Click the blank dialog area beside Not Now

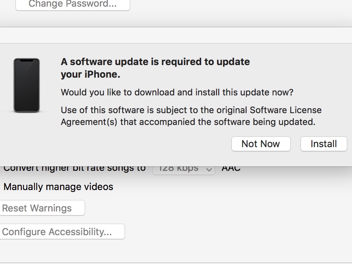pos(144,144)
